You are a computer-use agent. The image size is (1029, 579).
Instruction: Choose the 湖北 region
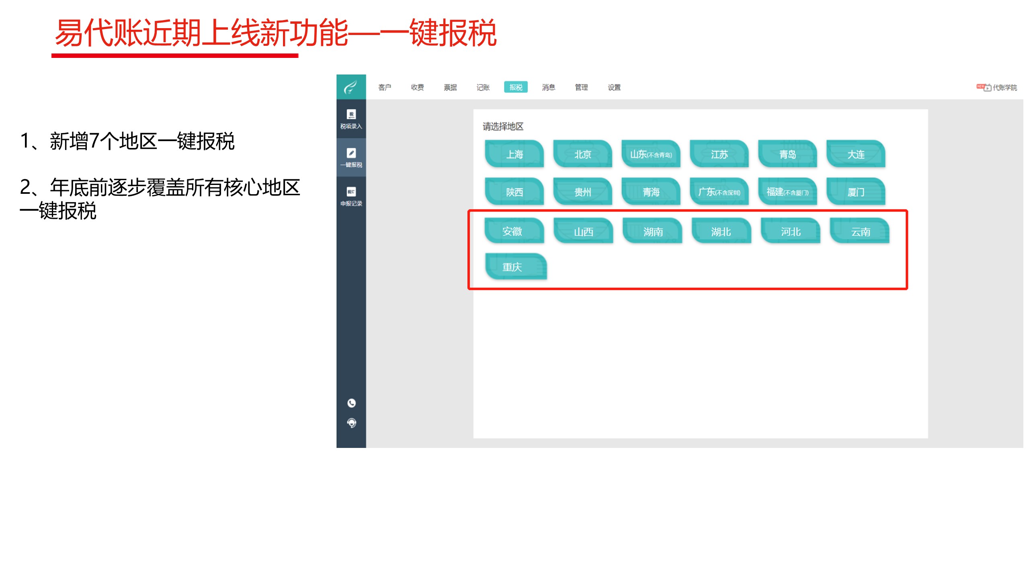[x=722, y=231]
